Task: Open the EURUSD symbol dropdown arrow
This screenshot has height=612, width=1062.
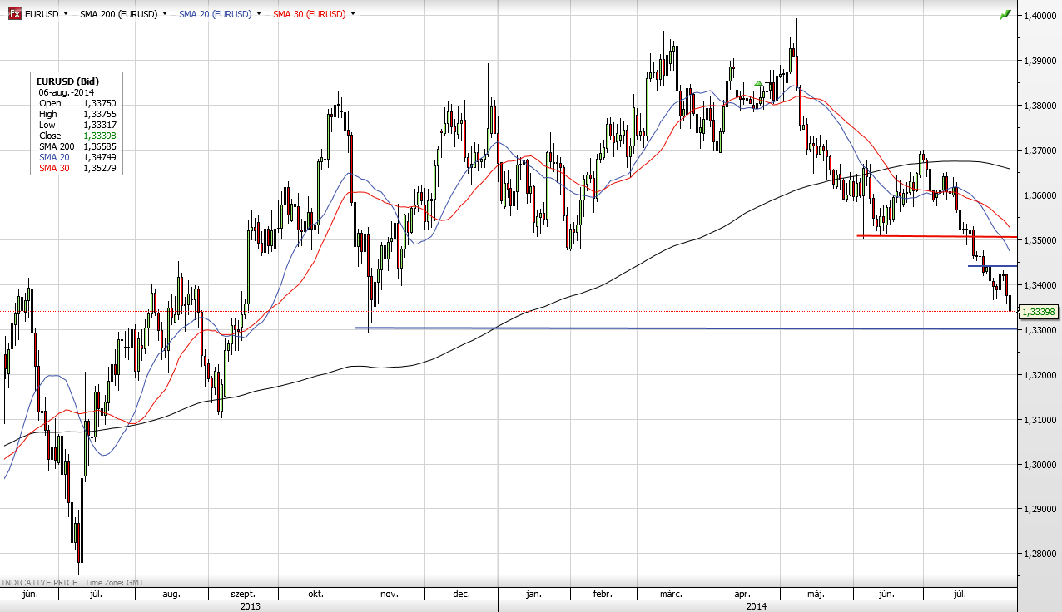Action: coord(66,14)
